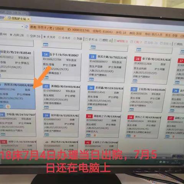Click card title ending /男/2岁/818540
This screenshot has width=184, height=184.
coord(15,52)
